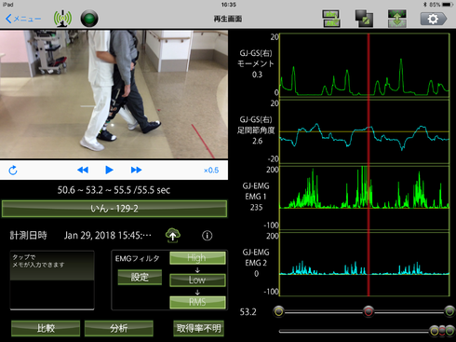This screenshot has width=456, height=342.
Task: Tap the 53.2 time value beside slider
Action: pos(248,311)
